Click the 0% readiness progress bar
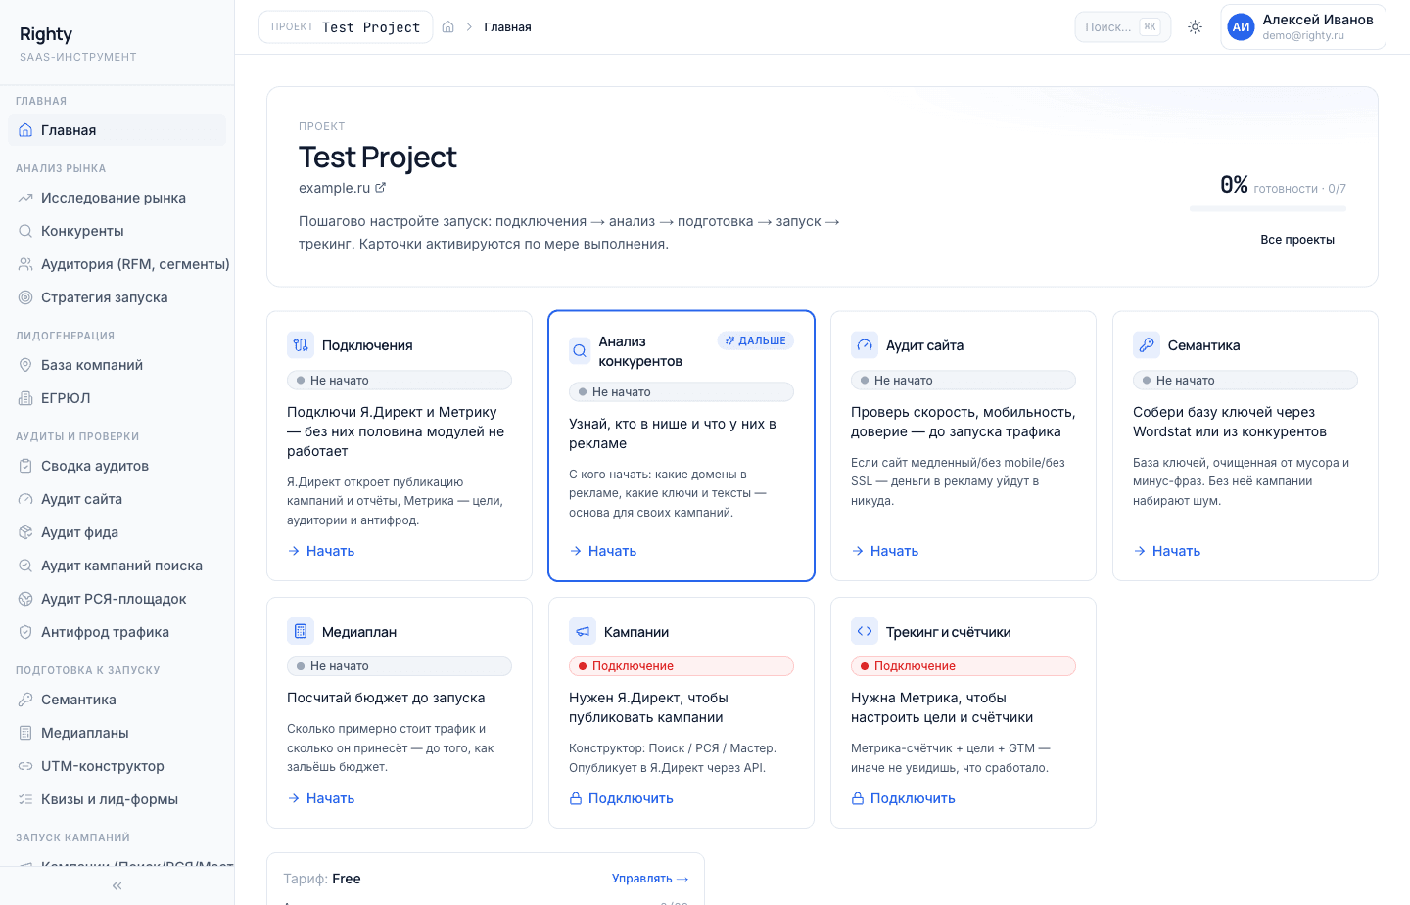 [1268, 208]
